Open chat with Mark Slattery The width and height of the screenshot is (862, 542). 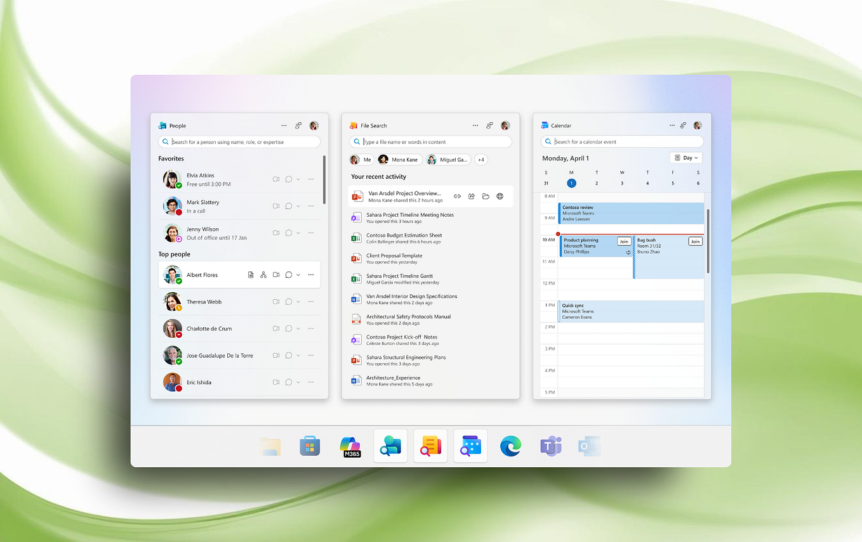pos(288,206)
